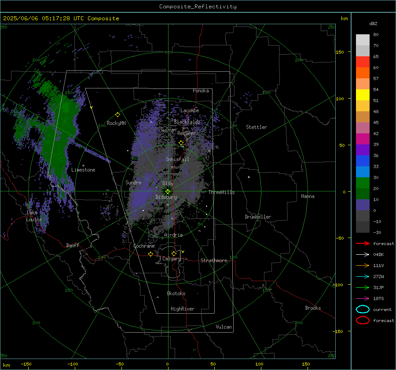Click the yellow diamond marker above Calgary
This screenshot has width=396, height=370.
(174, 253)
